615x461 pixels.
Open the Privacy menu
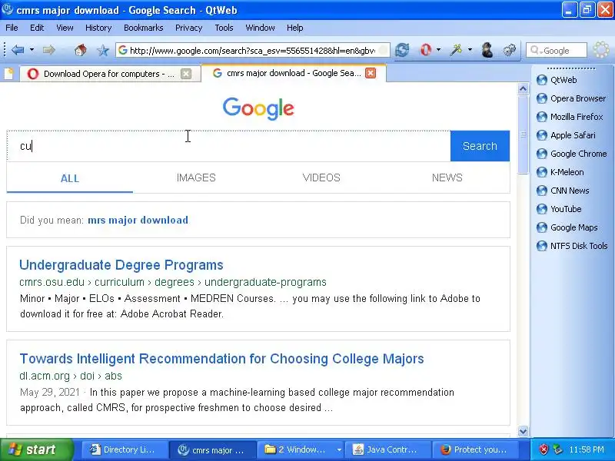tap(188, 28)
